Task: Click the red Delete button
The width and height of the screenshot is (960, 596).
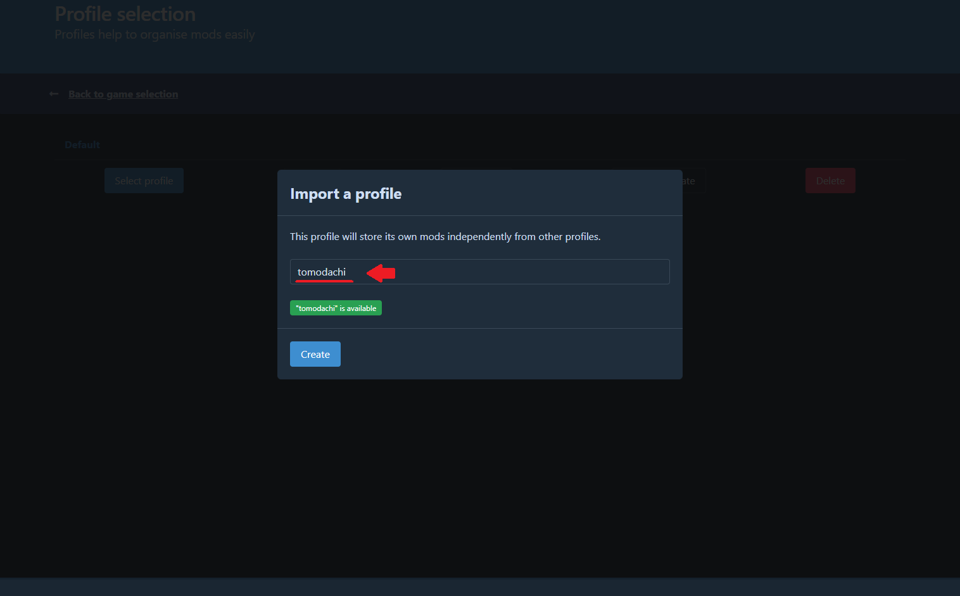Action: click(x=830, y=181)
